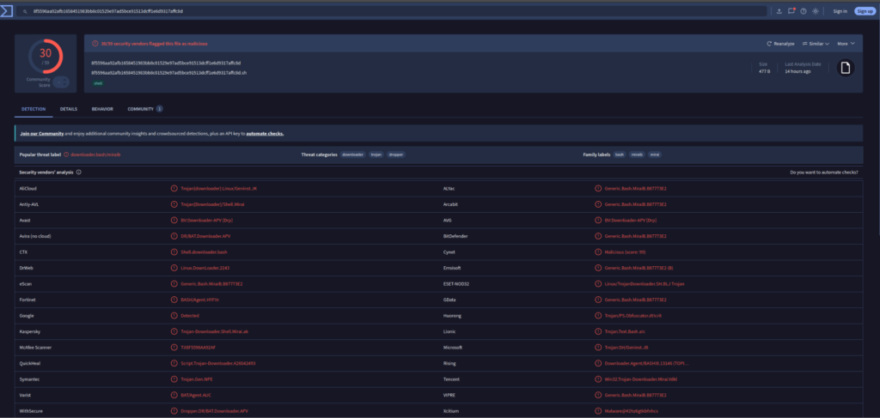Toggle the light/dark theme icon

pyautogui.click(x=816, y=11)
